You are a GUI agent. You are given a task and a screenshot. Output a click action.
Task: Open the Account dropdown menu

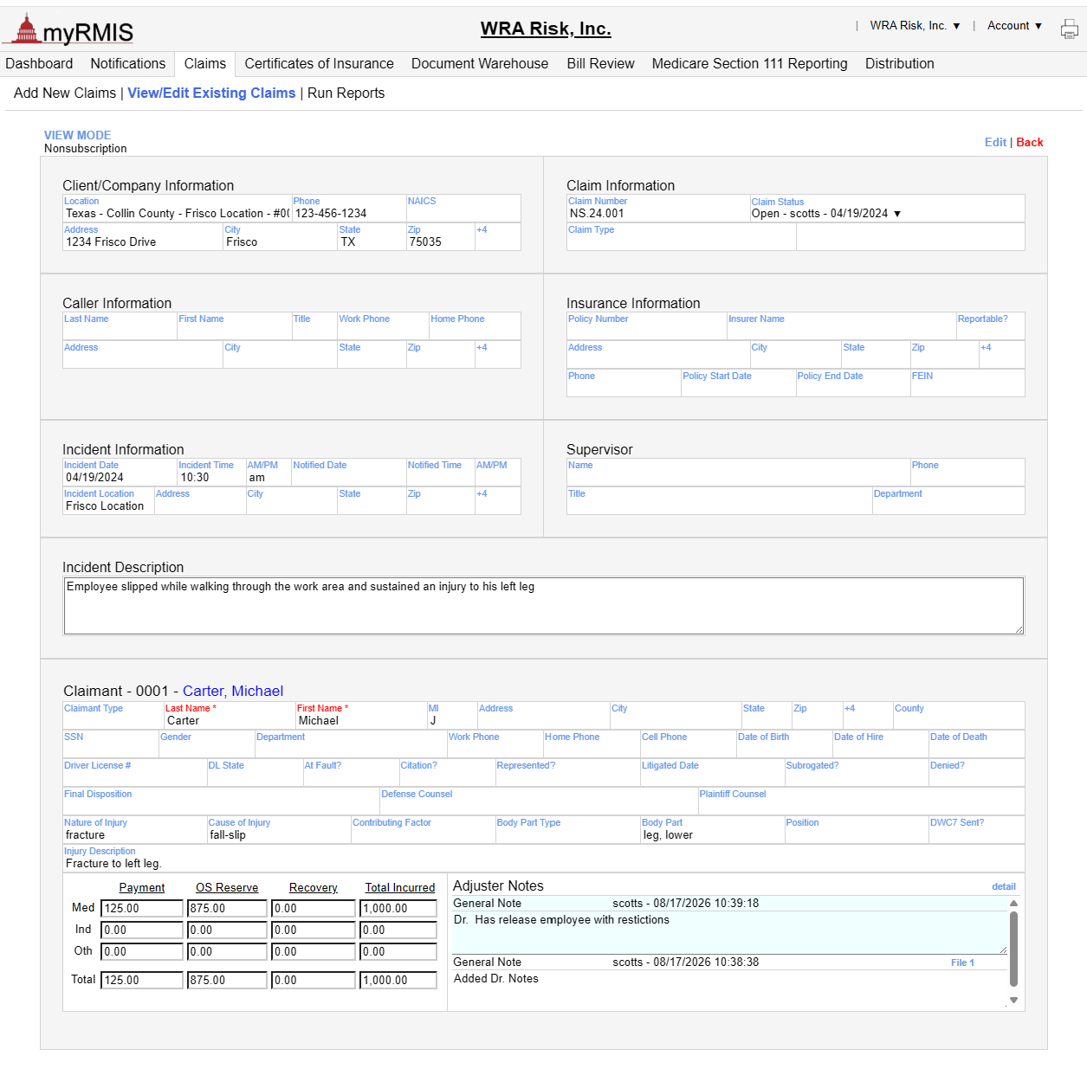point(1014,26)
